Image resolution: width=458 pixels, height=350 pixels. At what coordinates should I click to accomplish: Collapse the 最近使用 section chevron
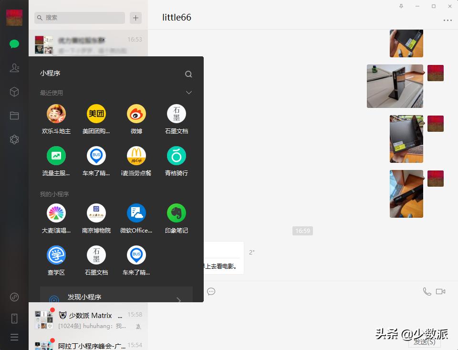pyautogui.click(x=188, y=92)
